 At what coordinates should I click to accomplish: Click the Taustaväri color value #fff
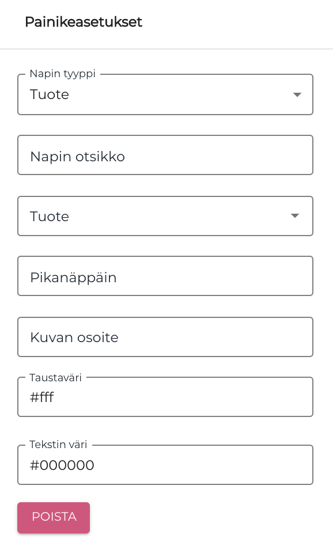tap(41, 397)
